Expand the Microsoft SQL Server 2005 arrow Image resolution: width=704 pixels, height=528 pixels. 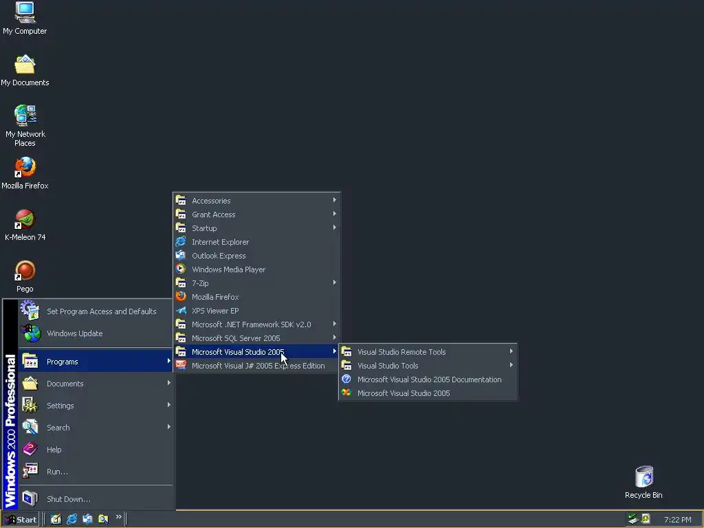(x=335, y=338)
